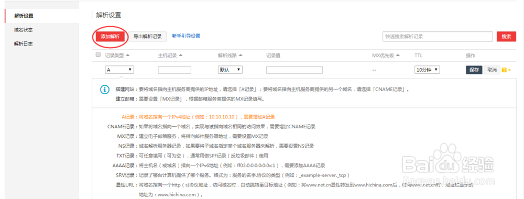Click the AAAA记录 description line
524x199 pixels.
[219, 165]
